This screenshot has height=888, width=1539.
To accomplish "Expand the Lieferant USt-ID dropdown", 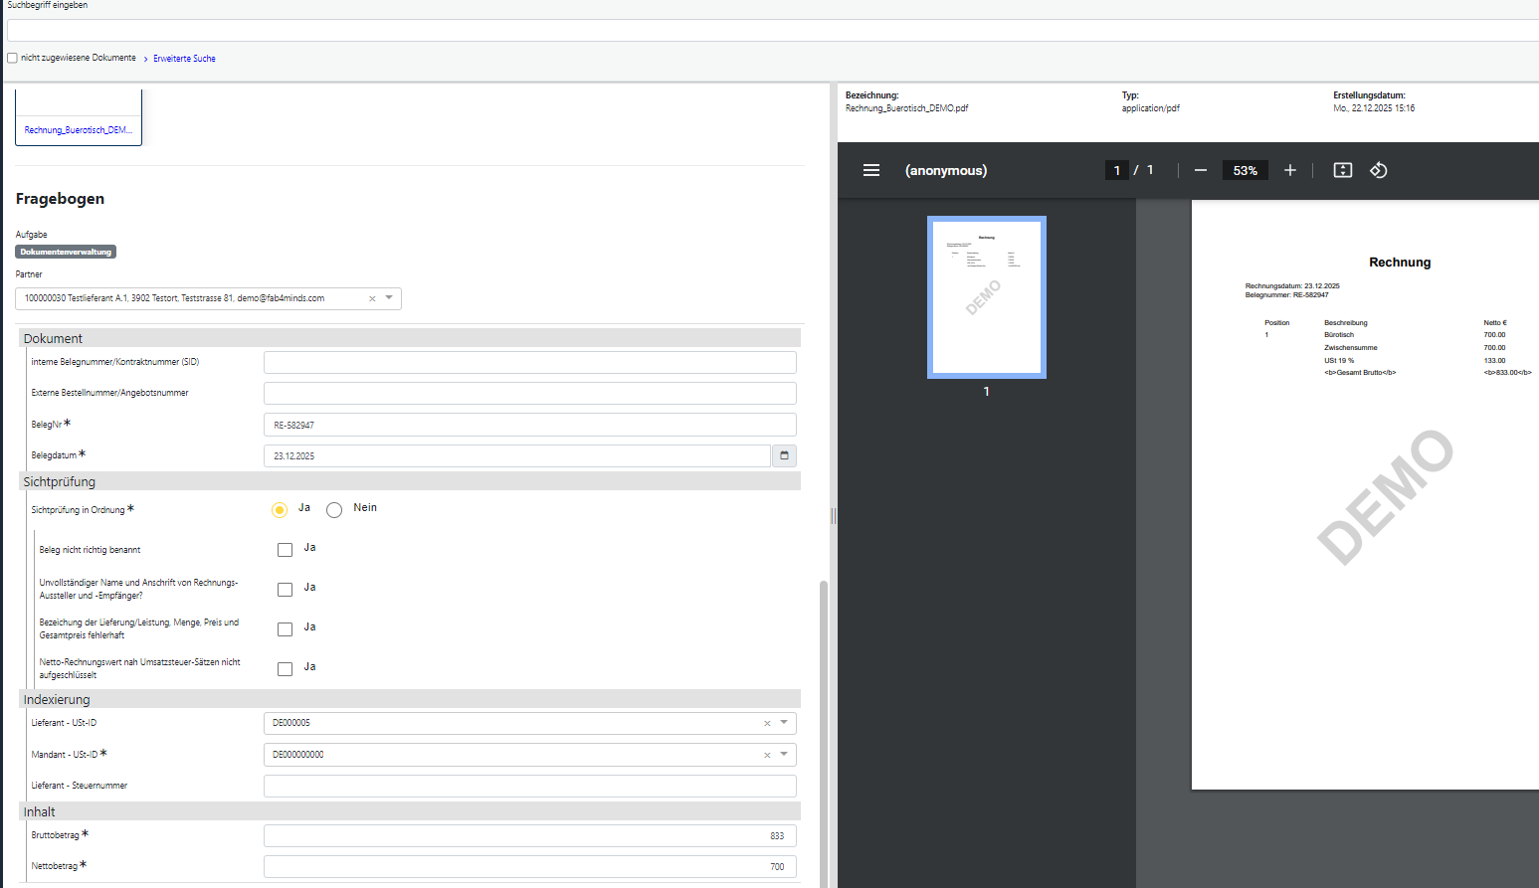I will point(784,723).
